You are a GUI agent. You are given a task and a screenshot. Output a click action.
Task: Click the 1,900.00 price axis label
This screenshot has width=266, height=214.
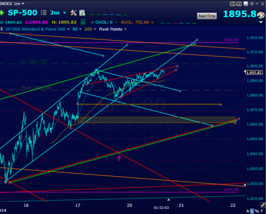click(255, 66)
